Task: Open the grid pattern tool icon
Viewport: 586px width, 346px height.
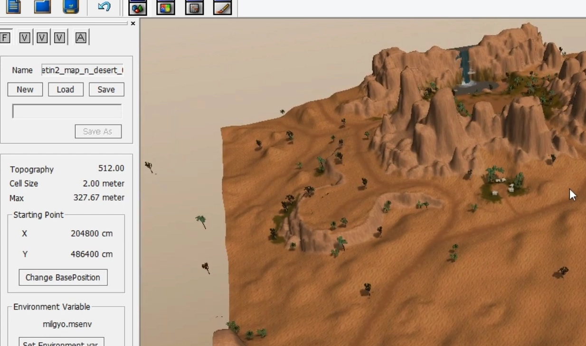Action: (194, 8)
